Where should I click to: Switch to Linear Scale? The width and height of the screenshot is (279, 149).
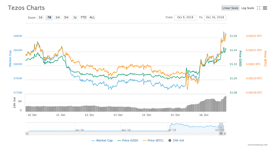tap(230, 8)
